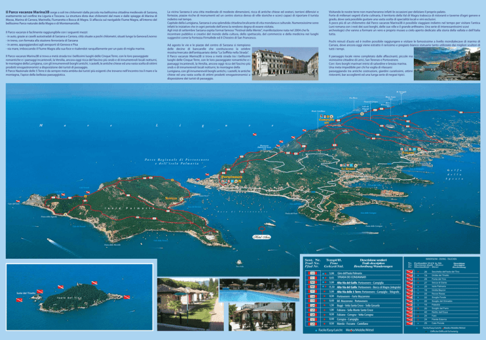Click the trail marker in Strada dei Condannati row
Screen dimensions: 486x340
pos(313,278)
